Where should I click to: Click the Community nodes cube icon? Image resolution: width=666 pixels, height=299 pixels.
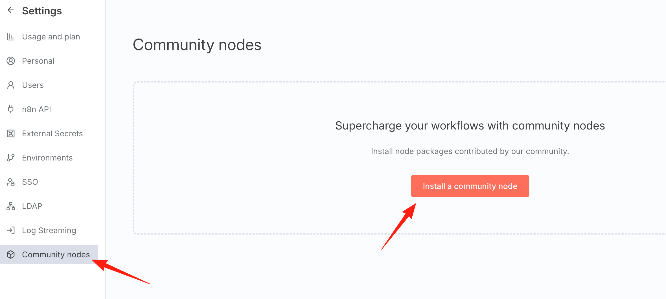11,255
